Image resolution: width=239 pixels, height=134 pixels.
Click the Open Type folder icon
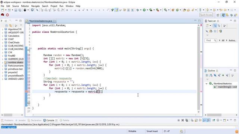tap(184, 10)
